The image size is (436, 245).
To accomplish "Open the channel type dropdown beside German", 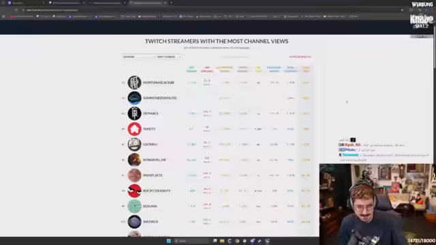I will pos(168,56).
